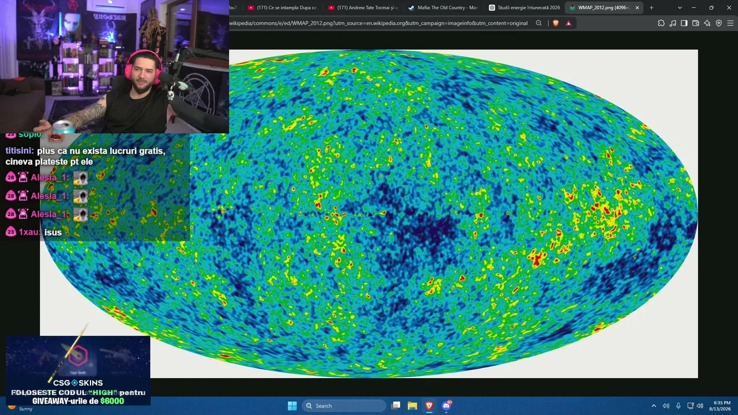Expand the tab search dropdown
The width and height of the screenshot is (738, 415).
click(x=680, y=7)
